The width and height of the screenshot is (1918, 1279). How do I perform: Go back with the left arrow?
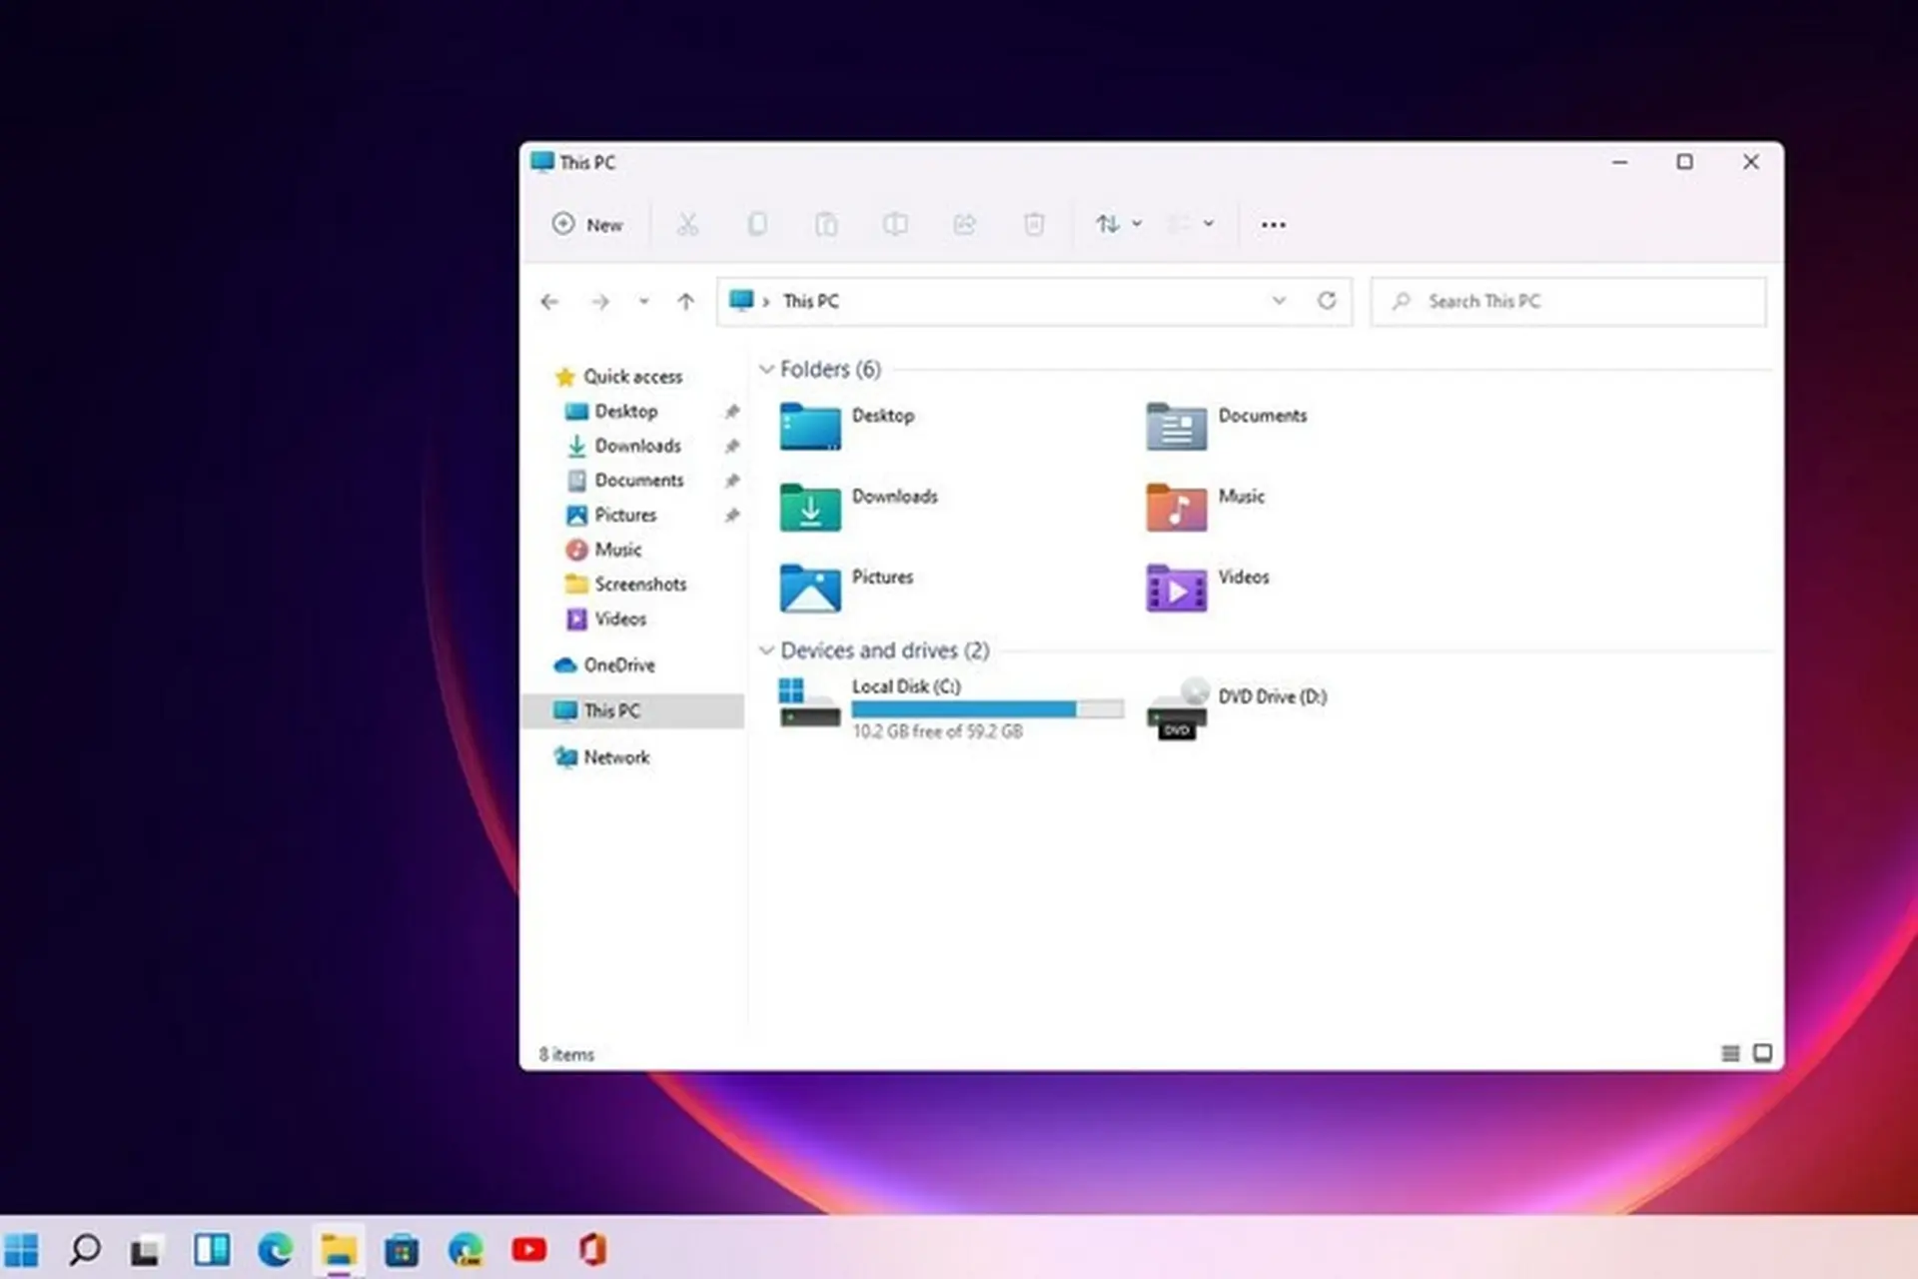(x=549, y=302)
